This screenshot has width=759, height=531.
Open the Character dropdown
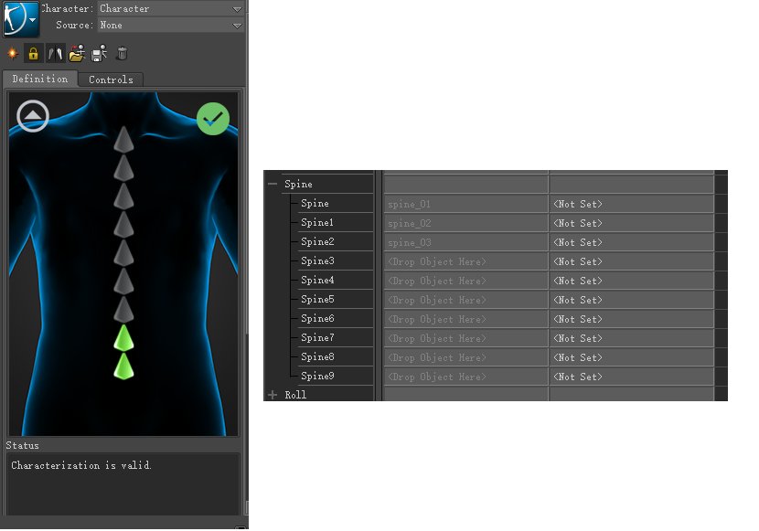click(x=170, y=8)
